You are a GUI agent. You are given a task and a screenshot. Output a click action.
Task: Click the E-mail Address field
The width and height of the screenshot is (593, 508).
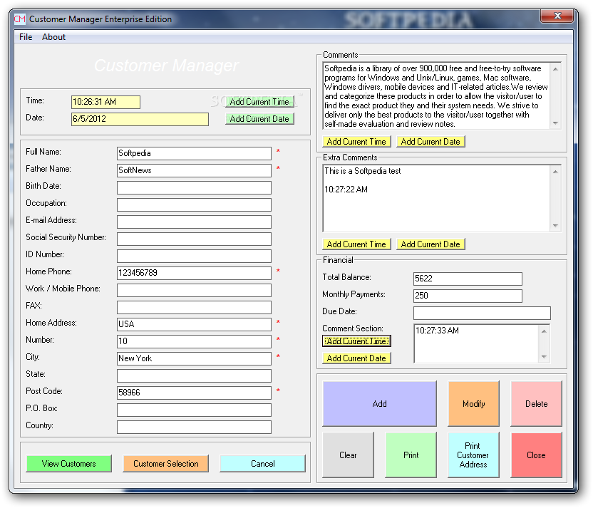pos(194,222)
